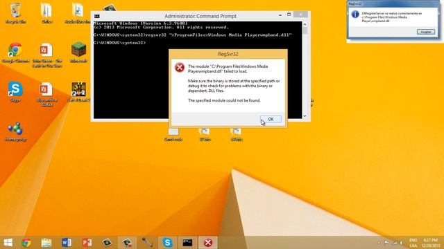Open File Explorer from the taskbar
This screenshot has width=444, height=249.
pyautogui.click(x=46, y=243)
